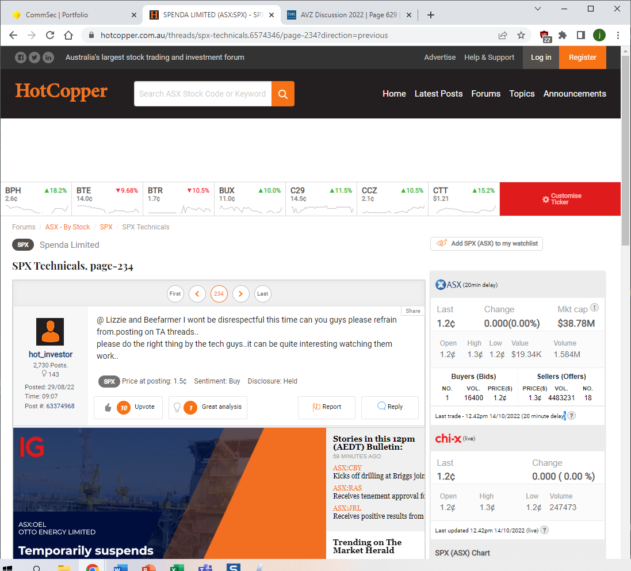Click the Twitter icon in top bar
The height and width of the screenshot is (571, 631).
pos(34,58)
